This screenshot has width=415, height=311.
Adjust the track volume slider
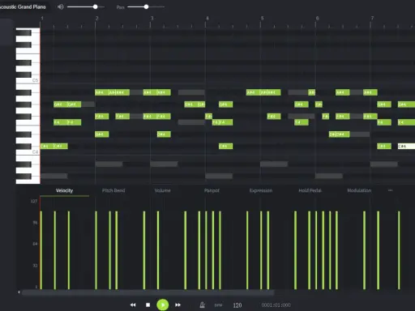86,6
